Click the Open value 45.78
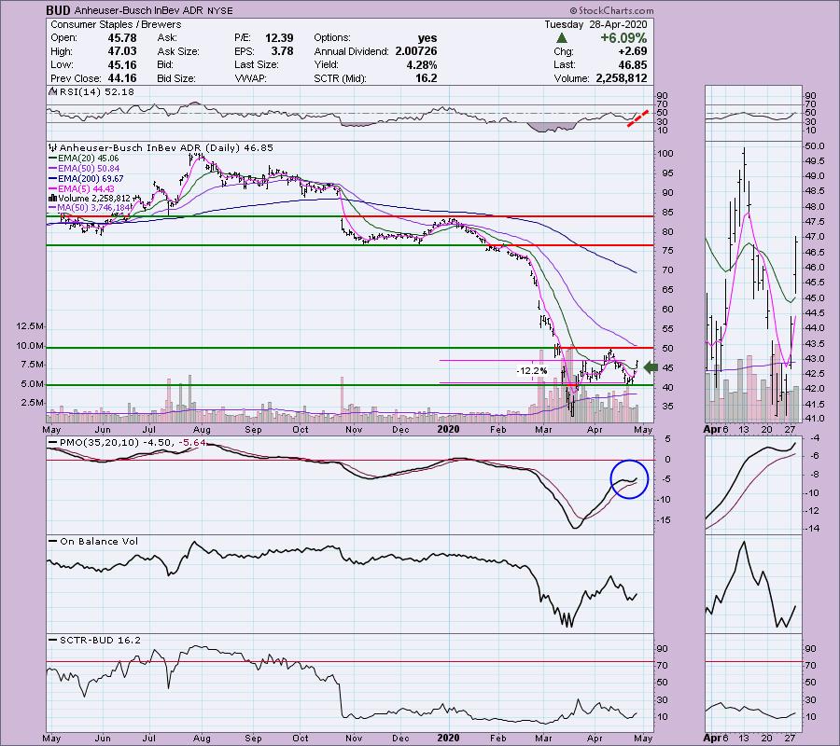840x746 pixels. (x=122, y=38)
